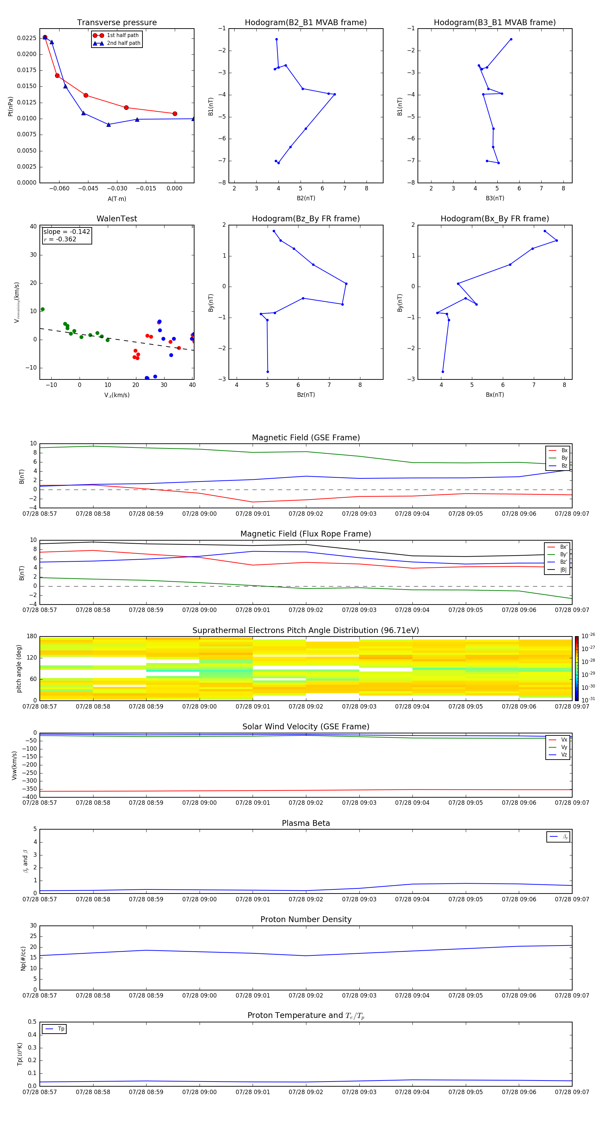Click the '180' tick on pitch angle axis
The image size is (612, 1122).
click(x=32, y=636)
